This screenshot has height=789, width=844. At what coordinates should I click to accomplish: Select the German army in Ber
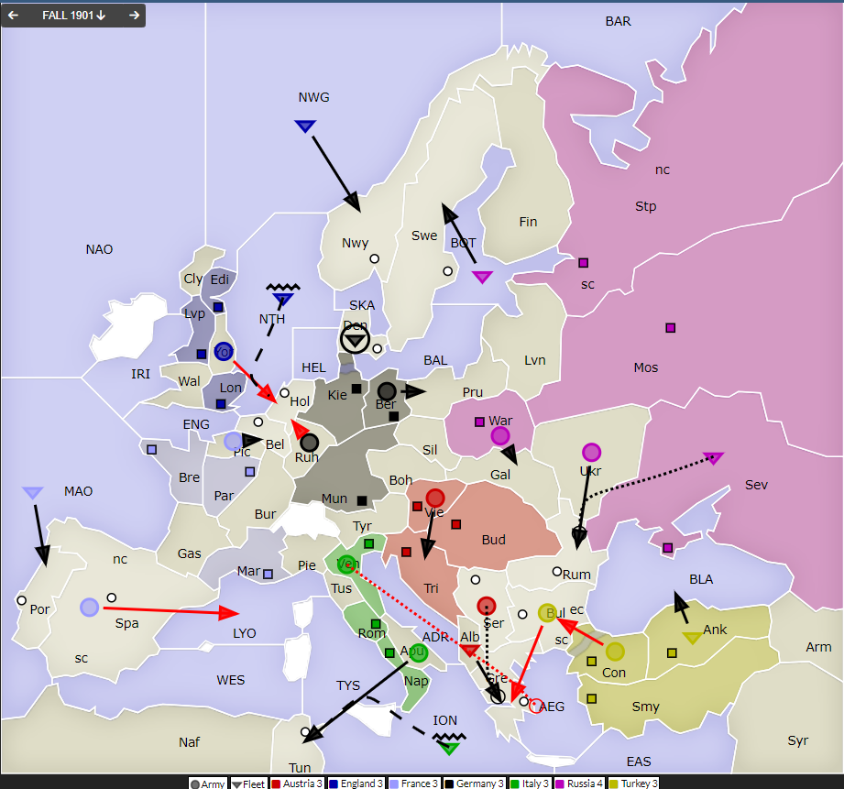(x=387, y=391)
